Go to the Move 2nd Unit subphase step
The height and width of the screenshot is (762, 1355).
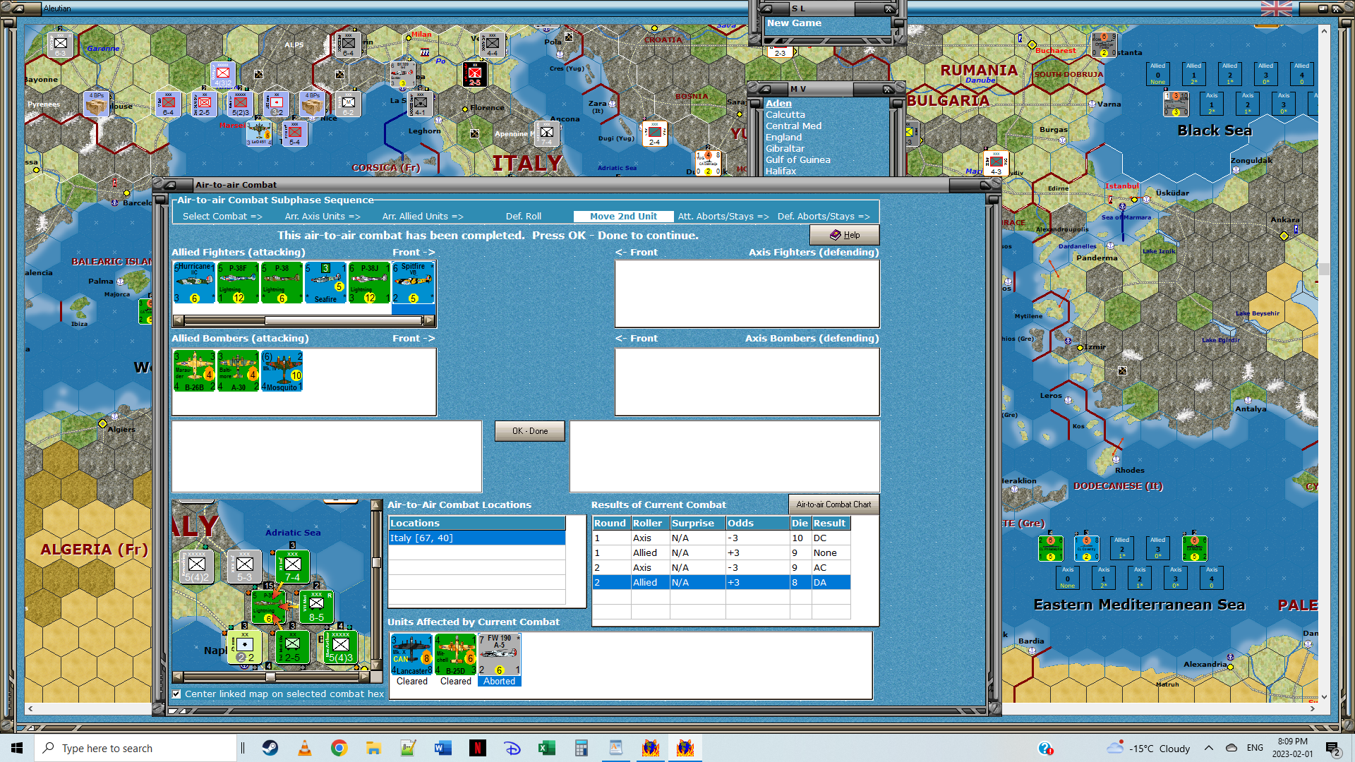coord(623,217)
